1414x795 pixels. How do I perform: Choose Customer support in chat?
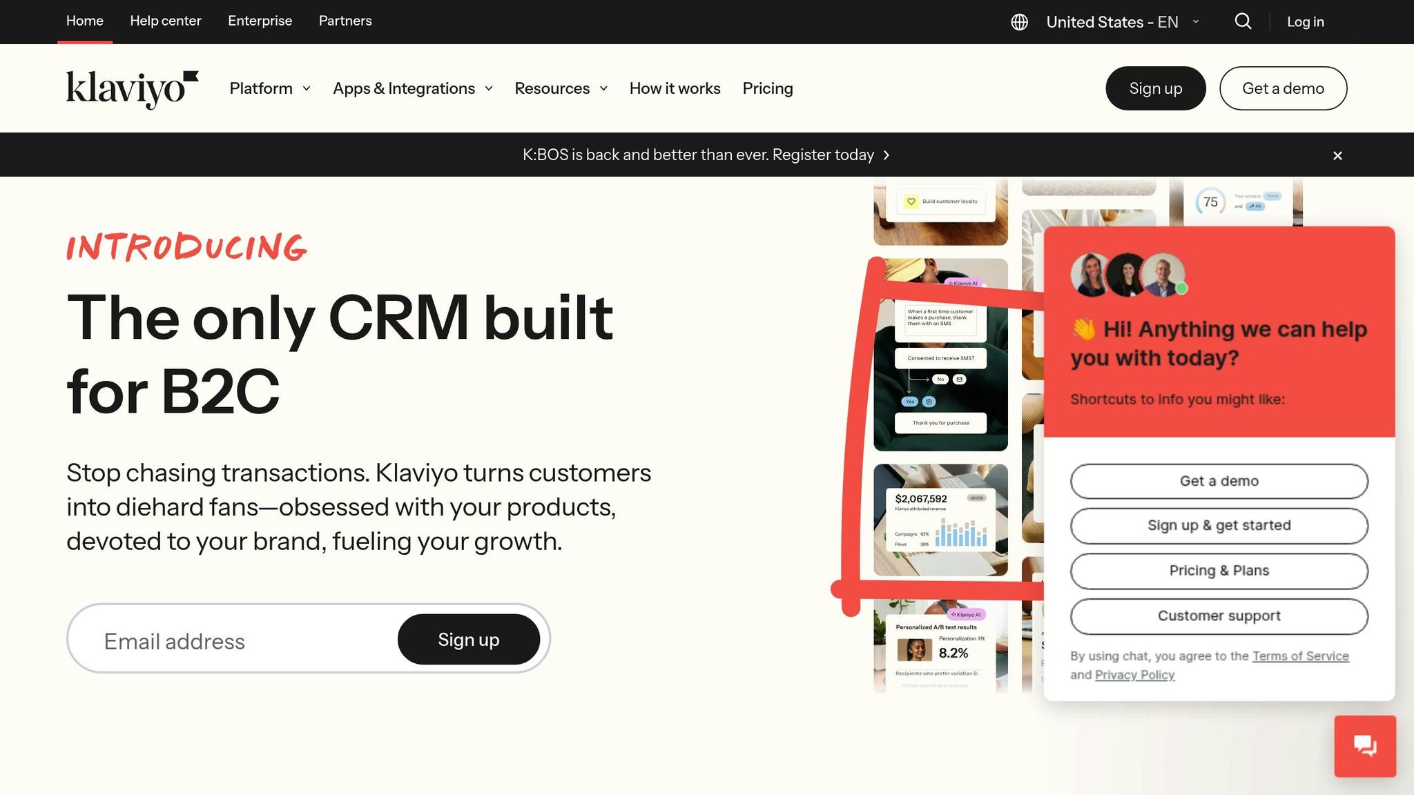[x=1219, y=616]
